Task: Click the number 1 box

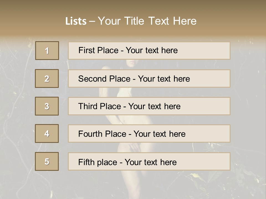Action: [47, 51]
